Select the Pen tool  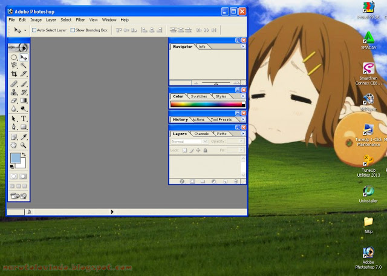(14, 127)
